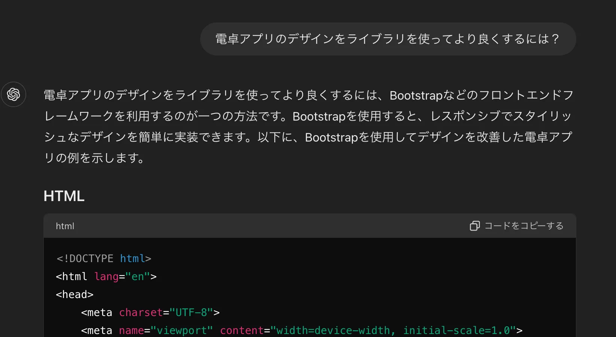Click the copy icon beside コードをコピーする
The image size is (616, 337).
click(475, 226)
